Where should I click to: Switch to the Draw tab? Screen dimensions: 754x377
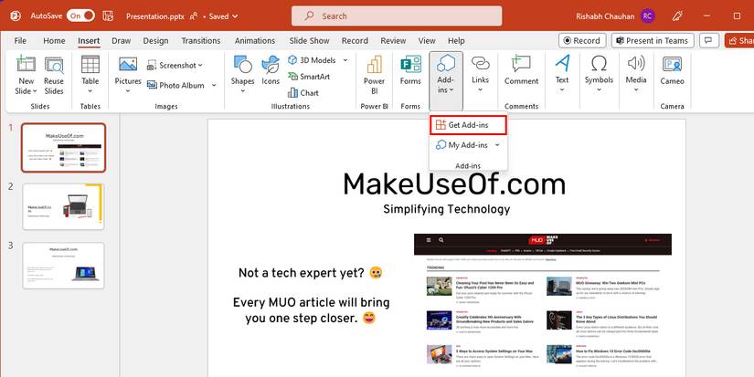[x=122, y=41]
